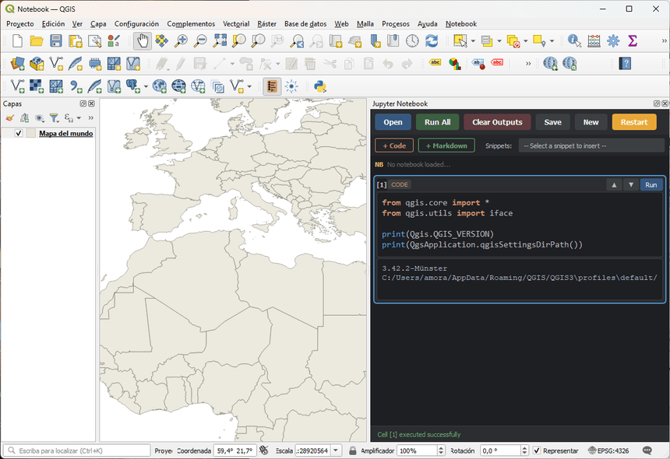Click the Add Raster Layer checkerboard icon

tap(37, 86)
